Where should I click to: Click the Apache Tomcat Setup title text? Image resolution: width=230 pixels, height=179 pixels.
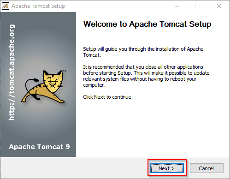[38, 6]
